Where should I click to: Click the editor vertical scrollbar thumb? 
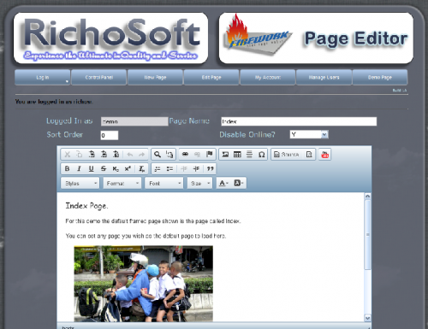367,234
